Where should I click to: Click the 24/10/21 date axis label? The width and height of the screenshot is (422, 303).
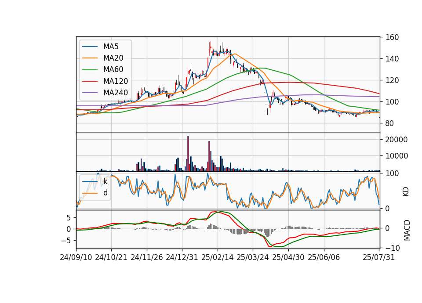(x=111, y=257)
